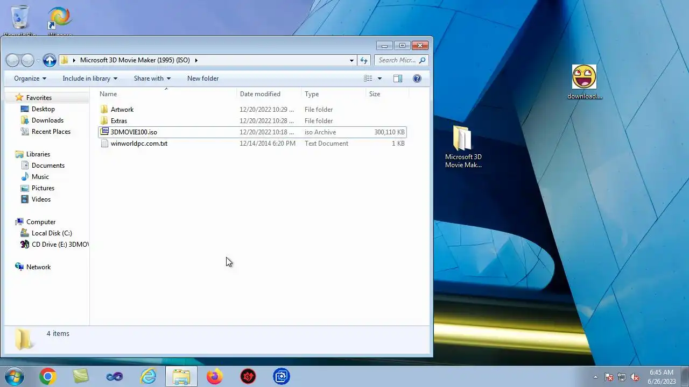Screen dimensions: 689x387
Task: Click the Artwork folder icon
Action: click(x=104, y=110)
